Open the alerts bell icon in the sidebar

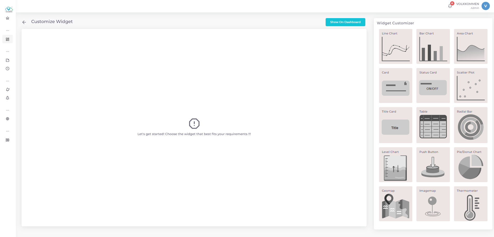click(8, 98)
